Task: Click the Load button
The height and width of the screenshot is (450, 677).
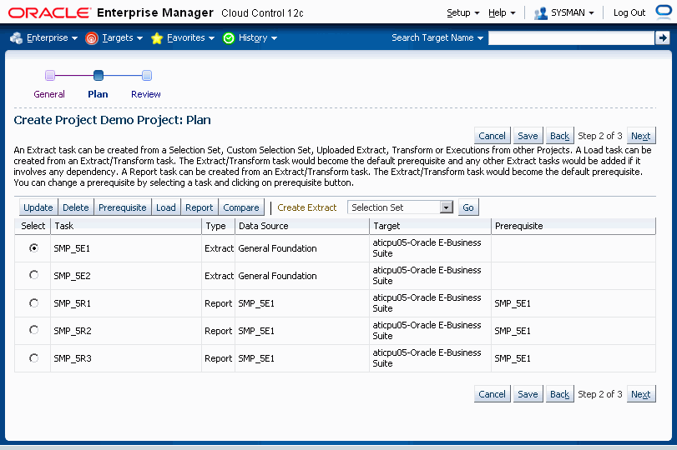Action: 166,207
